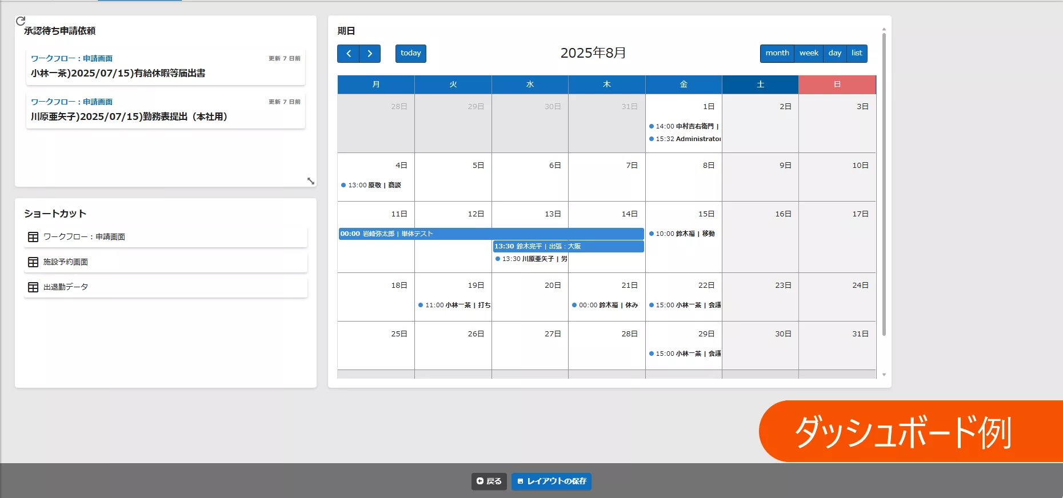The width and height of the screenshot is (1063, 498).
Task: Click the table icon beside 施設予約画面
Action: pyautogui.click(x=33, y=262)
